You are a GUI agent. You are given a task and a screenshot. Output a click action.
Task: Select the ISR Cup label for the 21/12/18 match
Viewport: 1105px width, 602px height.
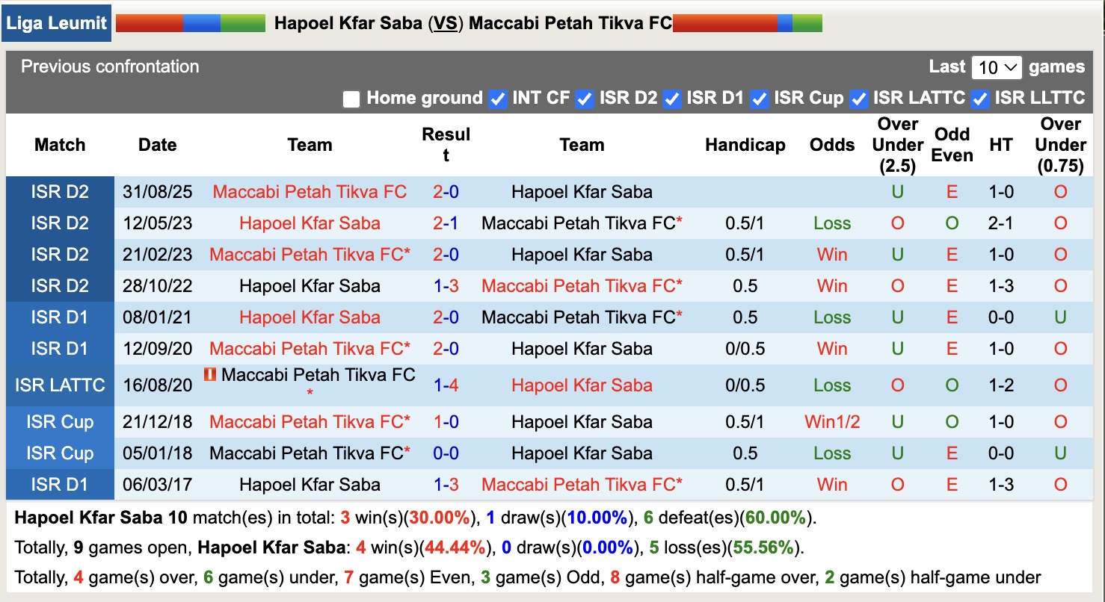coord(59,422)
